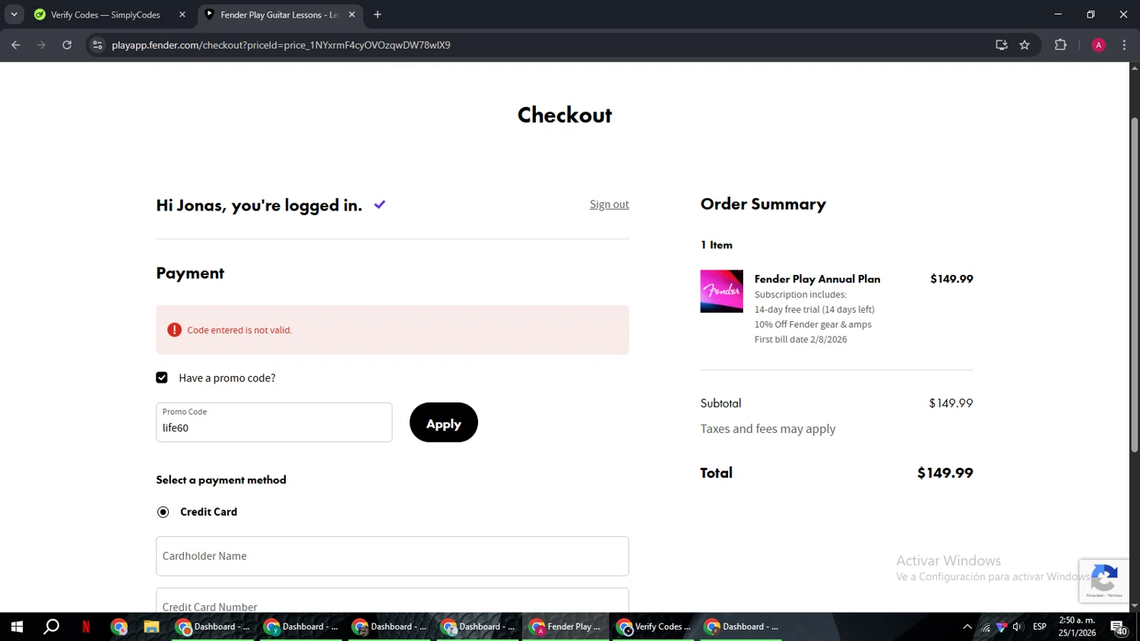Click '14-day free trial (14 days left)' text
1140x641 pixels.
pyautogui.click(x=814, y=309)
